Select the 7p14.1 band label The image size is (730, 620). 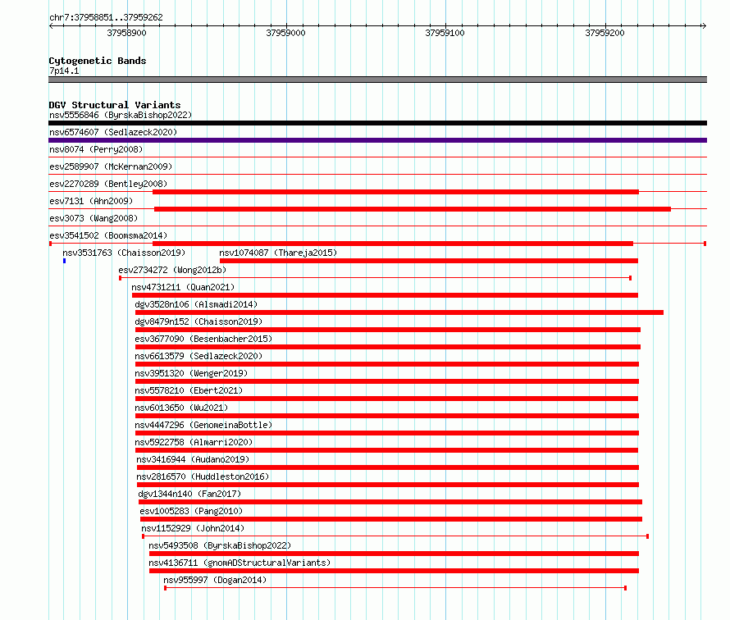click(64, 71)
